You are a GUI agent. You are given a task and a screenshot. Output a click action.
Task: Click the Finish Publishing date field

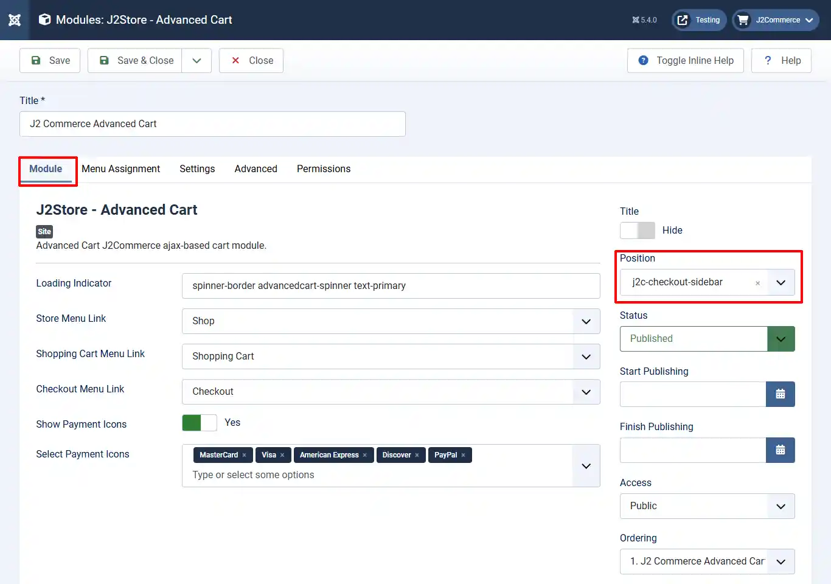click(x=693, y=450)
